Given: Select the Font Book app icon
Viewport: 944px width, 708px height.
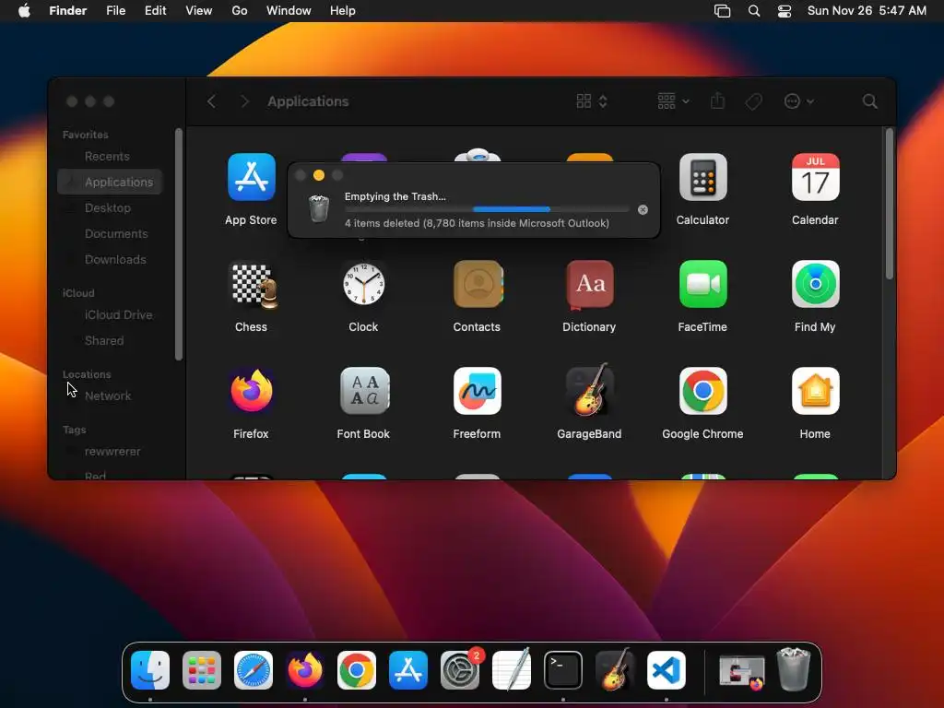Looking at the screenshot, I should point(363,391).
